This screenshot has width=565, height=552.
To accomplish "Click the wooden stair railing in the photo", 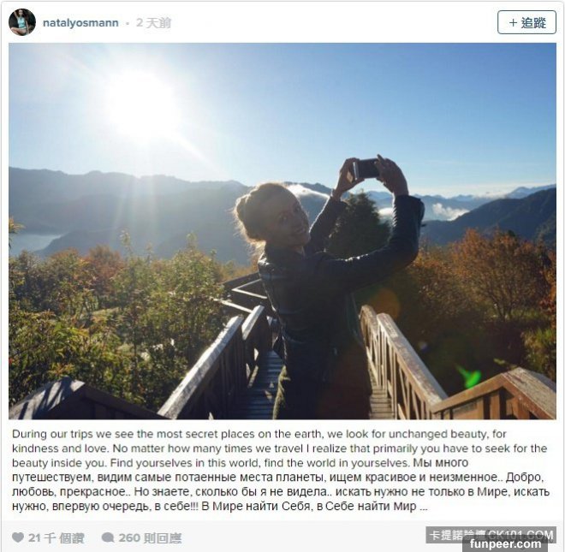I will pyautogui.click(x=401, y=362).
